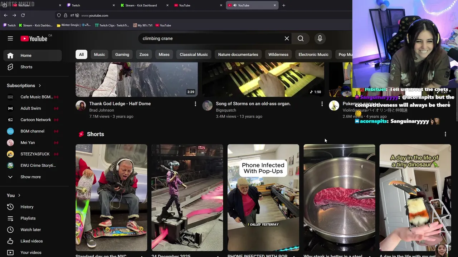Viewport: 458px width, 257px height.
Task: Play the Half Dome ledge video thumbnail
Action: coord(137,79)
